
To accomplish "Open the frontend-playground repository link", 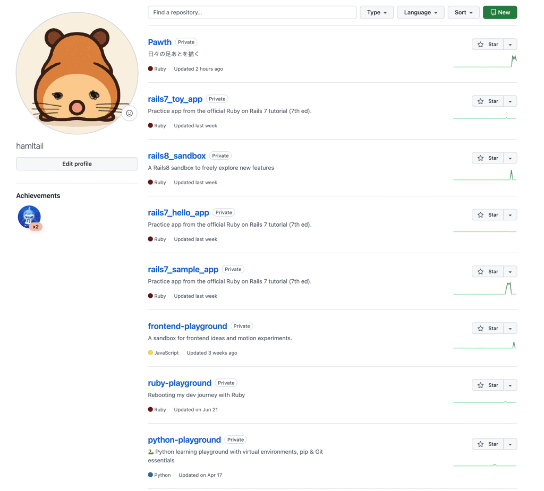I will click(188, 326).
